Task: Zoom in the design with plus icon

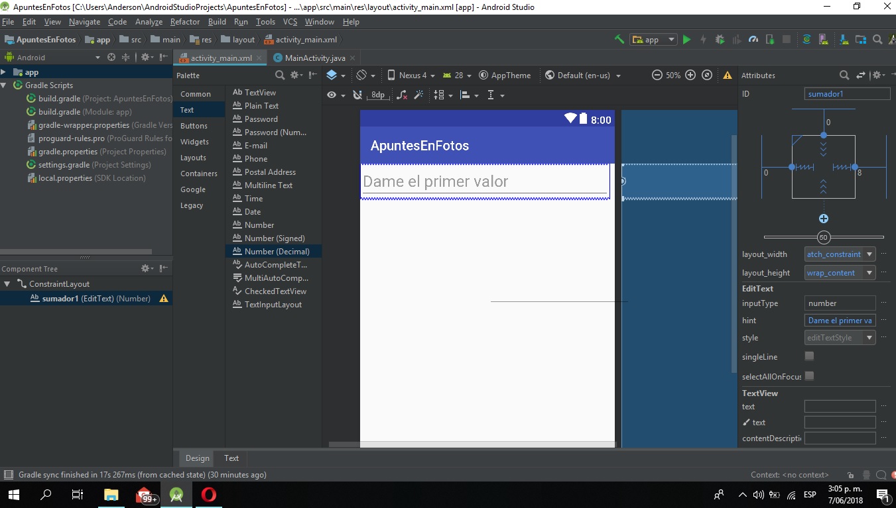Action: pyautogui.click(x=690, y=75)
